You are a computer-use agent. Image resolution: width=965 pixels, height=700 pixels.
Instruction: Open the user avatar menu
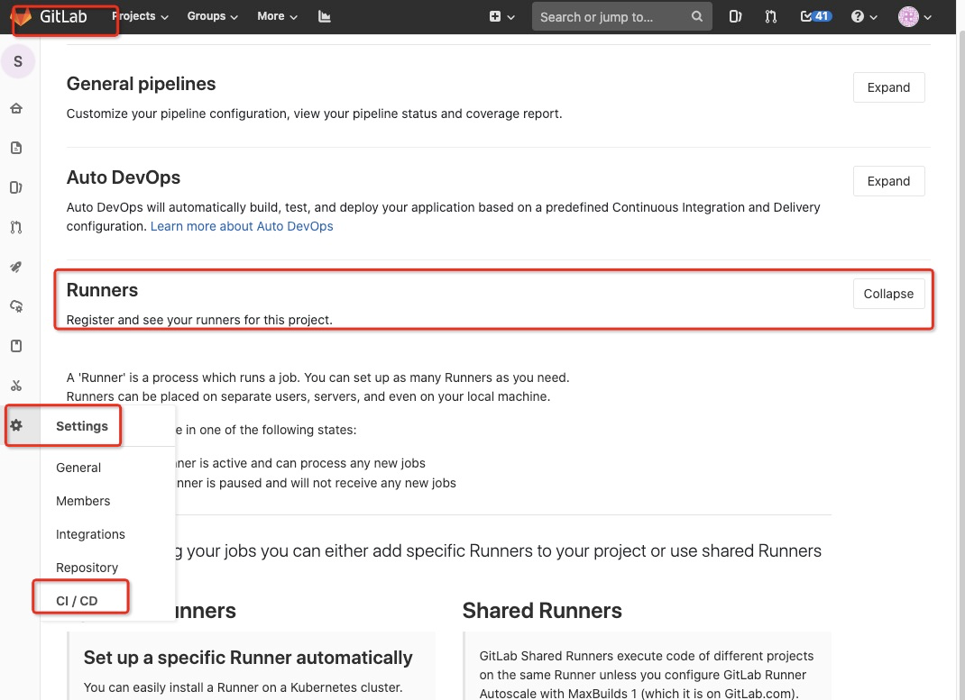click(x=914, y=16)
